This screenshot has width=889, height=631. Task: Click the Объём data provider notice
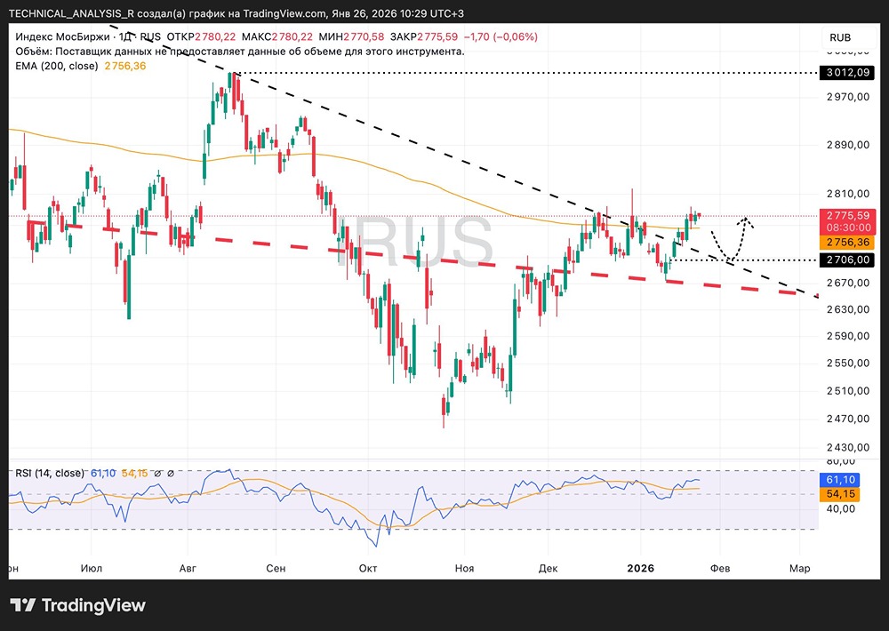(240, 52)
